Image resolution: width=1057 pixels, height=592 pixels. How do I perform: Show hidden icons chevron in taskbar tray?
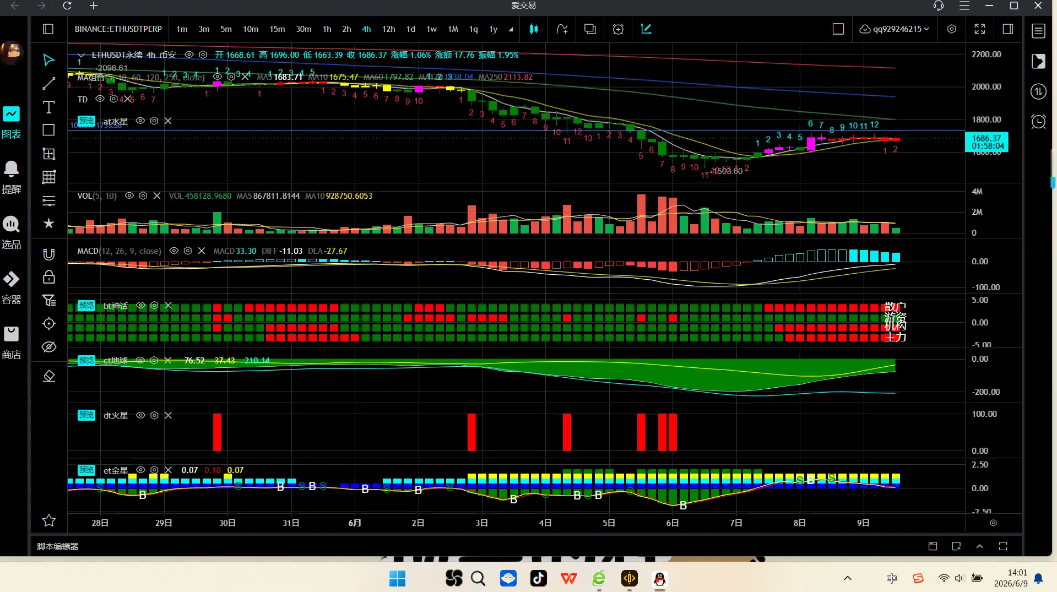point(848,578)
